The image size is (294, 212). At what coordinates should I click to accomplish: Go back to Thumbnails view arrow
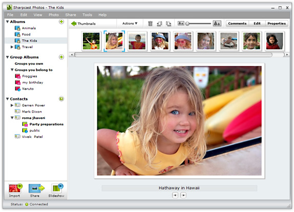(74, 24)
